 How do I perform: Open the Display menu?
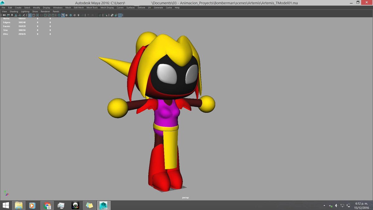[47, 7]
